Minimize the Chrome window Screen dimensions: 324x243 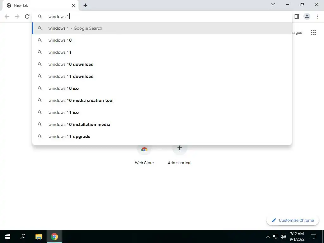click(288, 4)
